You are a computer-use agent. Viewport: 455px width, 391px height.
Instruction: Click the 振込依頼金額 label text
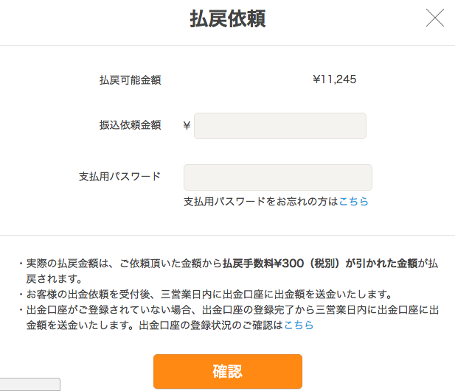131,125
